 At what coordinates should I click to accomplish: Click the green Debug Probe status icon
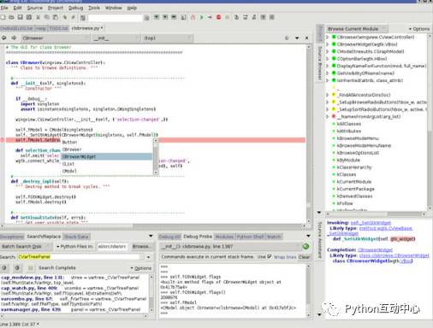tap(305, 247)
